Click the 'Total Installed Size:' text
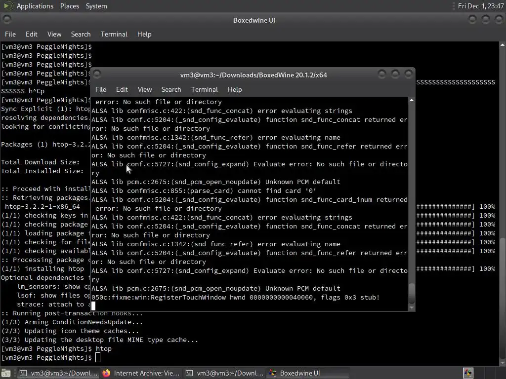Screen dimensions: 506x379 click(x=42, y=171)
